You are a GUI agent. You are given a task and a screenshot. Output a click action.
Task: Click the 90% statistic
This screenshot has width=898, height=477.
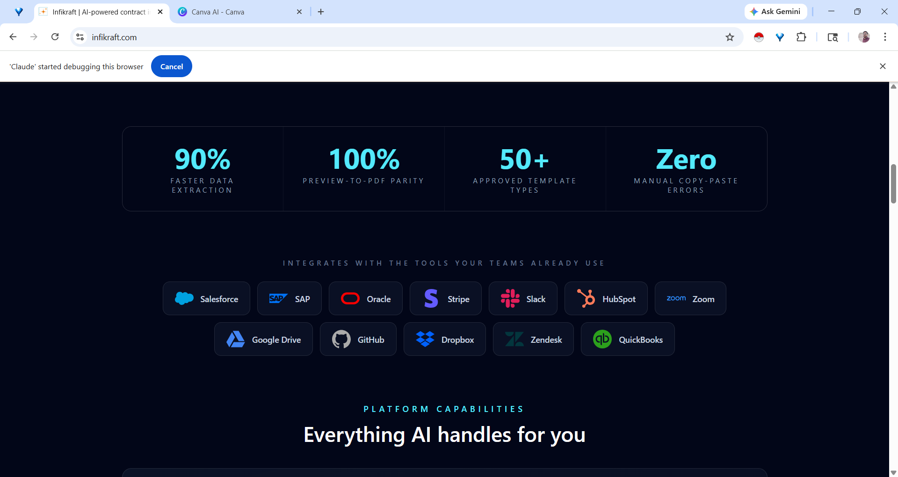click(x=203, y=159)
